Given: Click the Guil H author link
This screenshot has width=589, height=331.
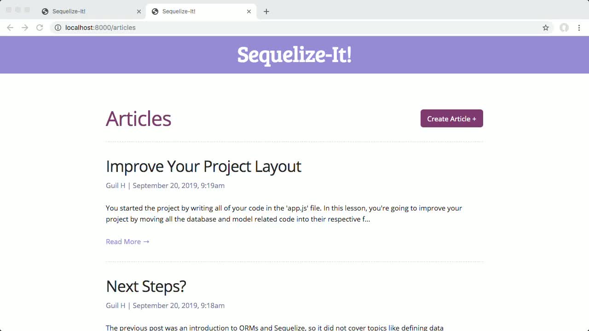Looking at the screenshot, I should point(115,185).
